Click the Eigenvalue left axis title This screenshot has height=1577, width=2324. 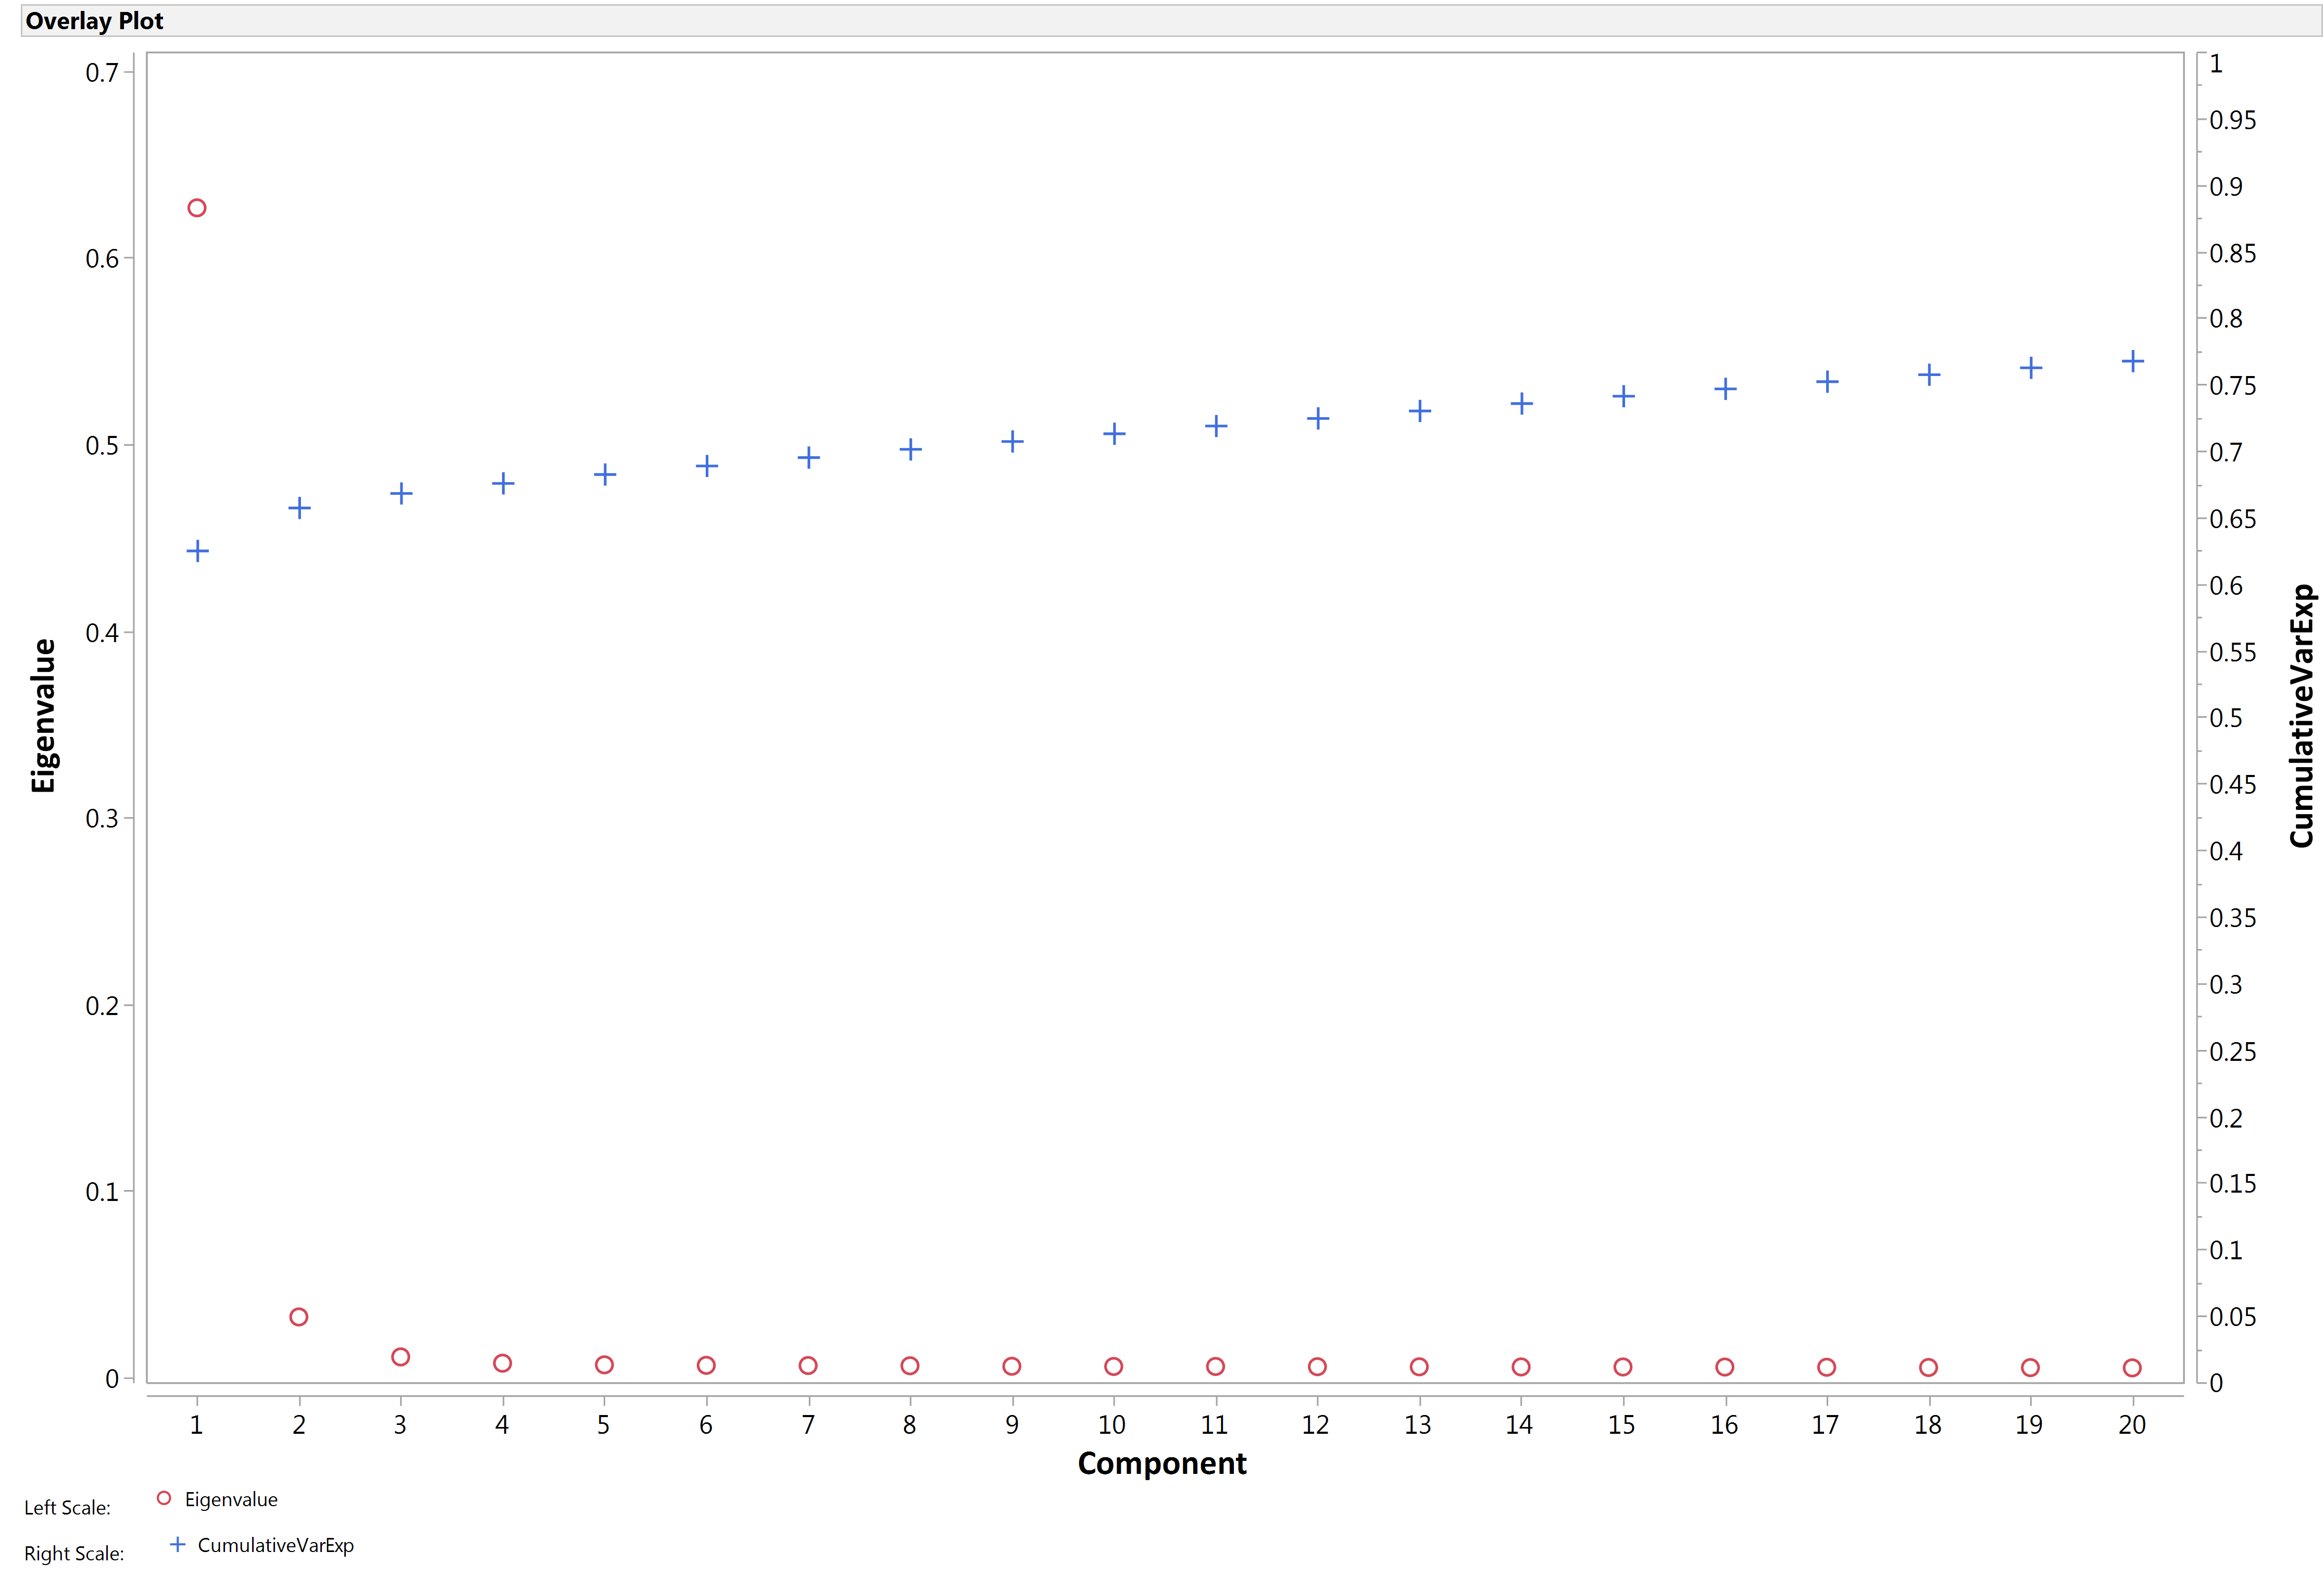click(43, 716)
